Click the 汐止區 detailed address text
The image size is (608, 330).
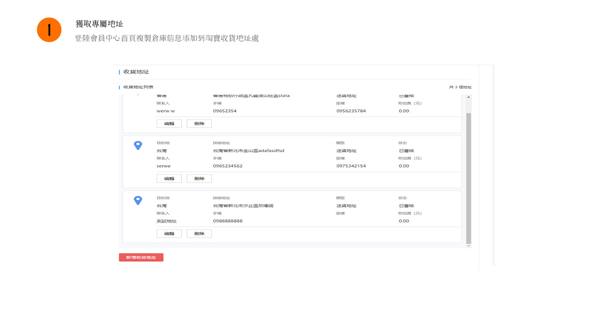[x=243, y=206]
